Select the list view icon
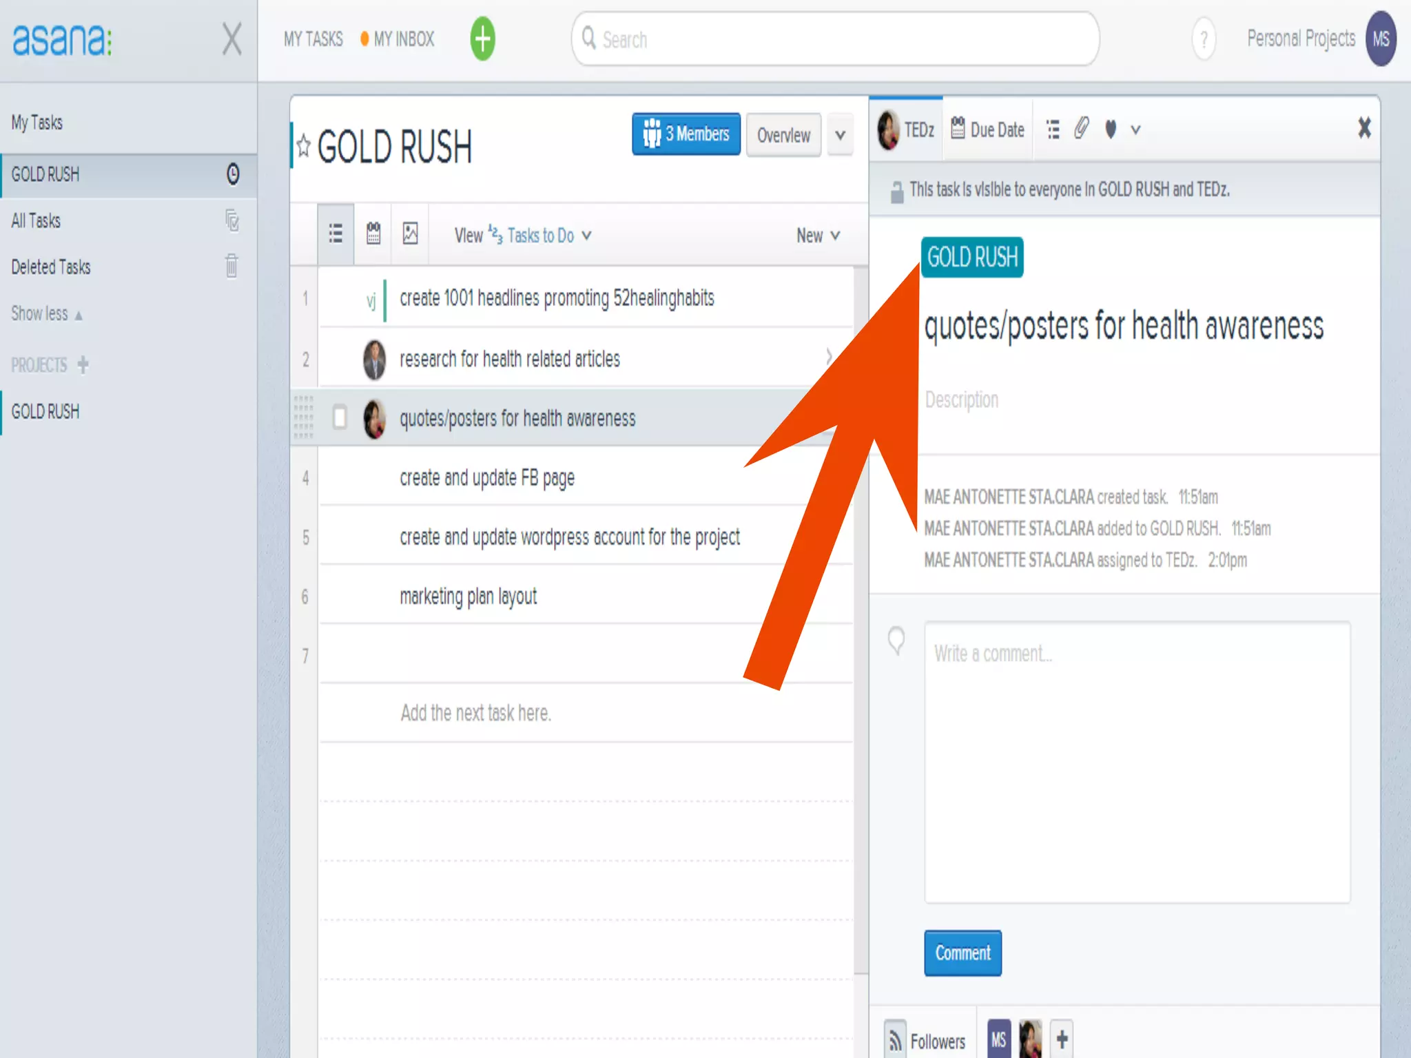The image size is (1411, 1058). [x=336, y=234]
